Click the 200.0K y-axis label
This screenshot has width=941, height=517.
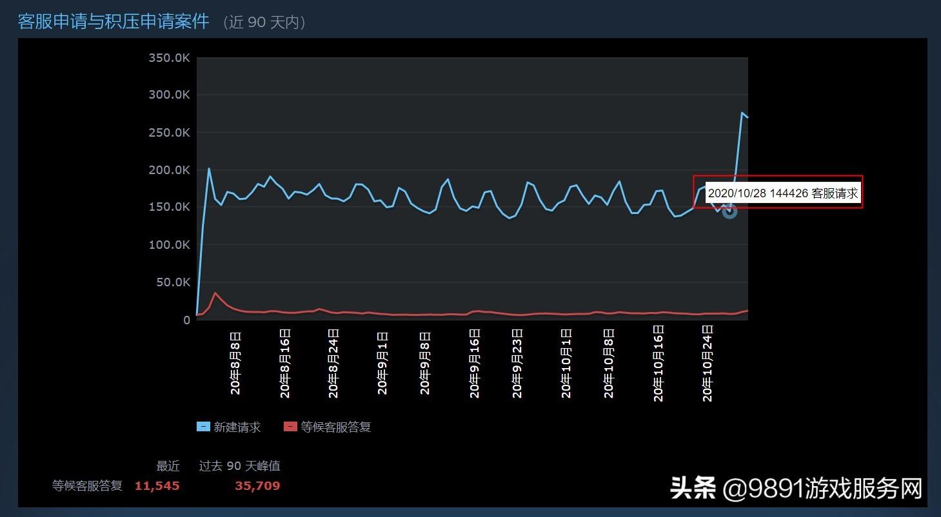tap(169, 170)
